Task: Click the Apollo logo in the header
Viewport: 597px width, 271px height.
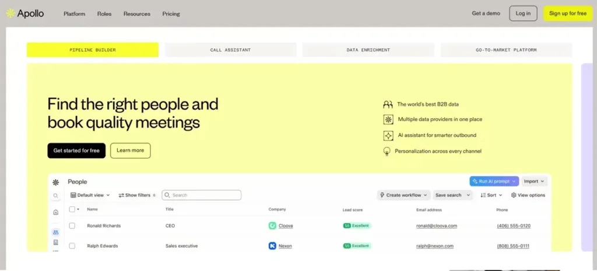Action: 24,13
